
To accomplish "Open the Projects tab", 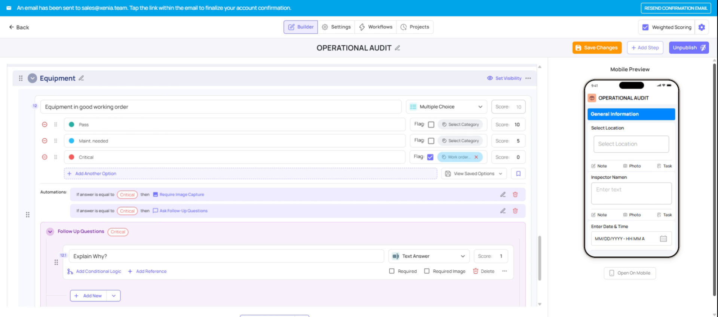I will pyautogui.click(x=415, y=27).
